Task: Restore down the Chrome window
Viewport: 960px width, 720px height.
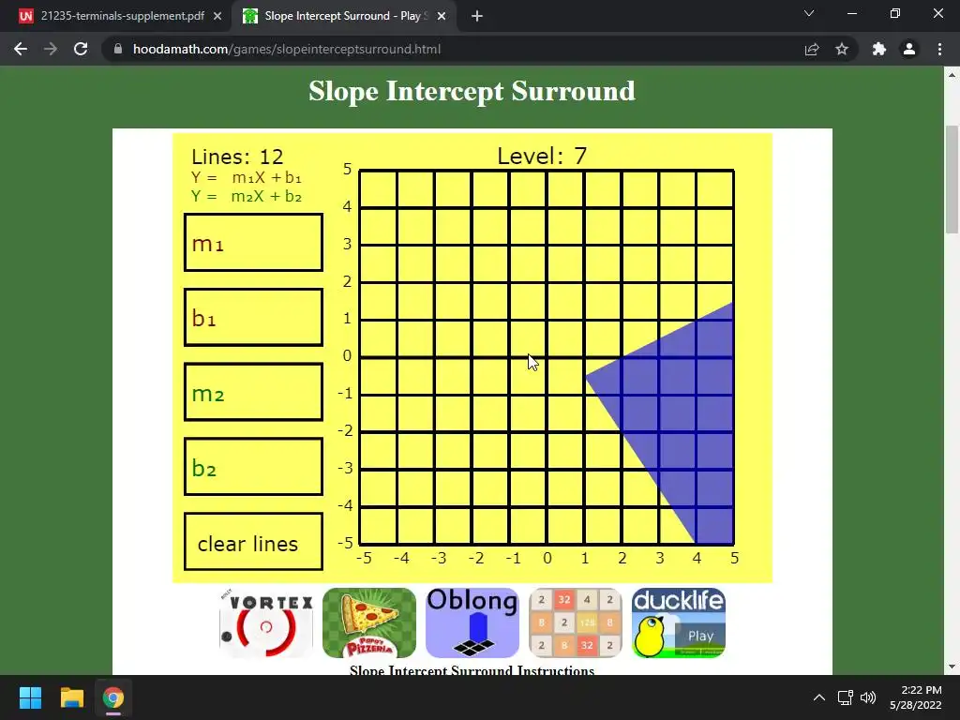Action: coord(895,13)
